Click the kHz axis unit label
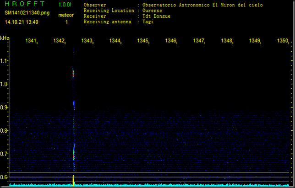The image size is (295, 188). tap(5, 38)
